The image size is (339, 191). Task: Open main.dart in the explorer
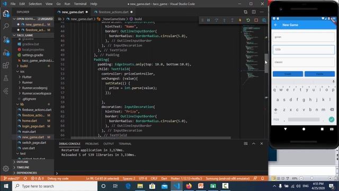point(33,132)
